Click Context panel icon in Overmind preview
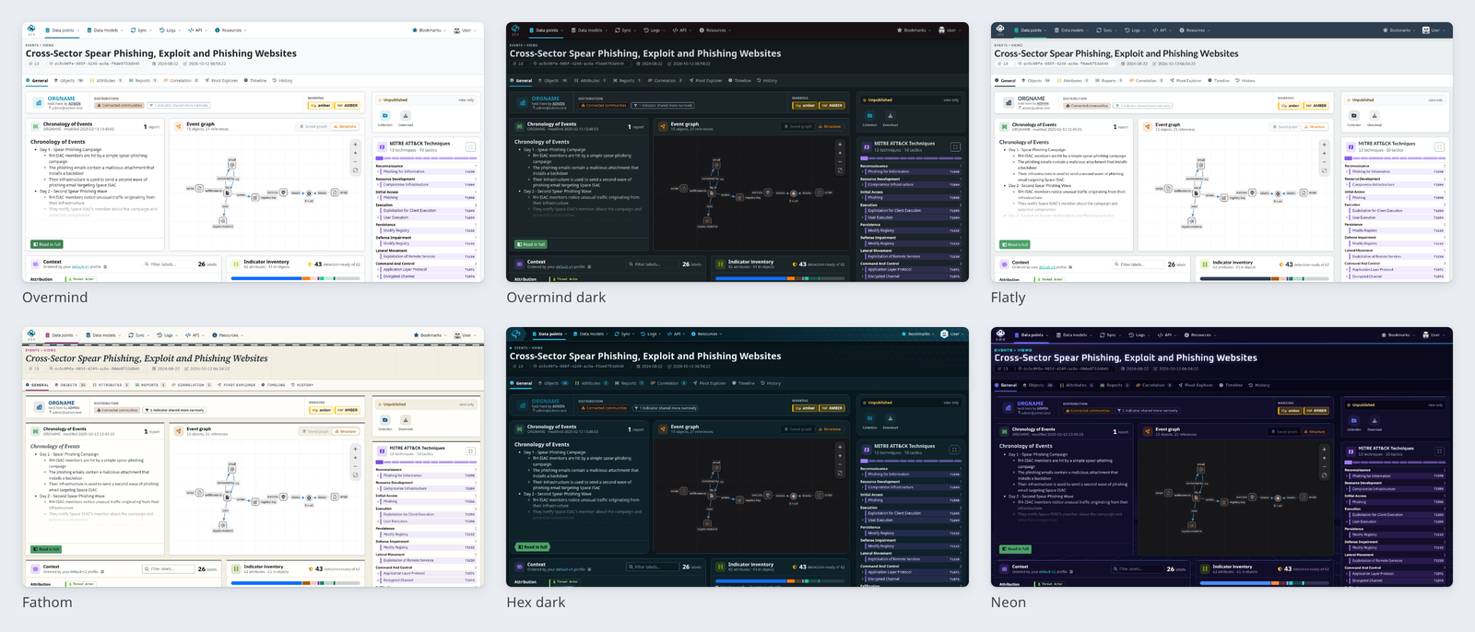This screenshot has height=632, width=1475. 36,264
